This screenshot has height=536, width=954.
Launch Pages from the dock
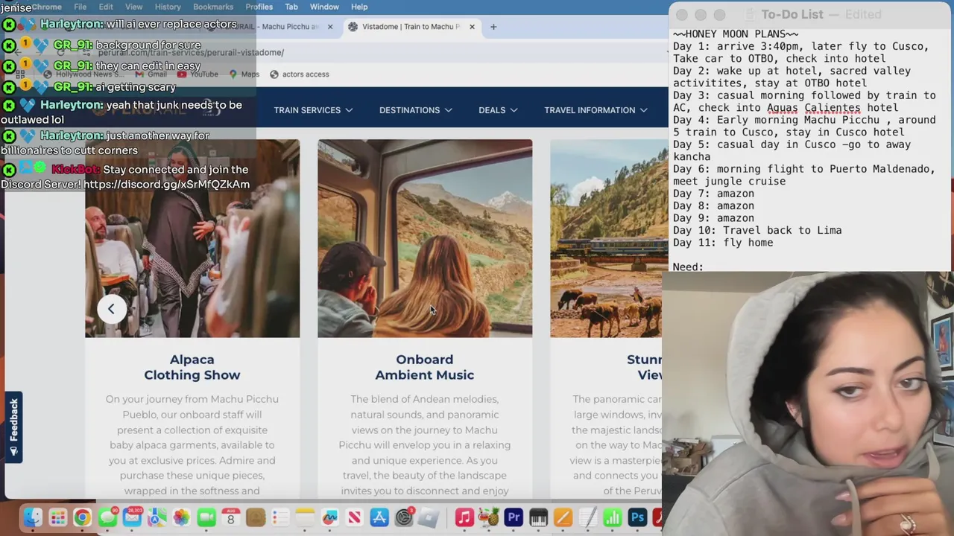click(x=563, y=517)
